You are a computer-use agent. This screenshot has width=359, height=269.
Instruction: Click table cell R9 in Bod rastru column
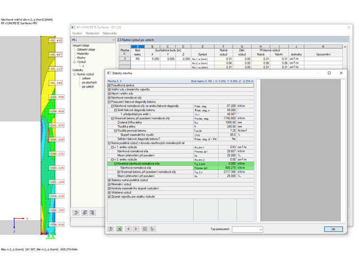pyautogui.click(x=137, y=59)
